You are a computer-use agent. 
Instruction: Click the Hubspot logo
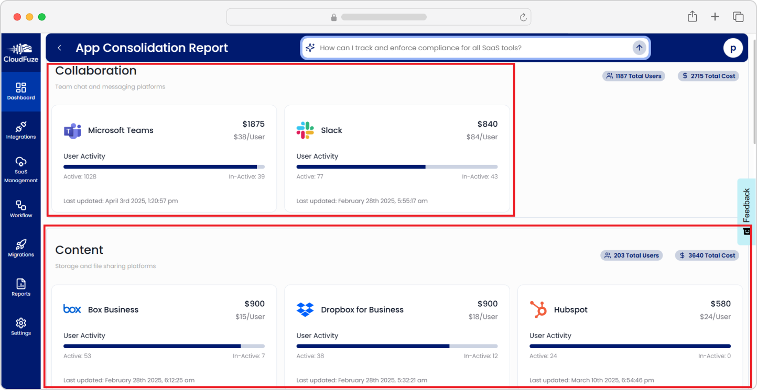point(538,309)
